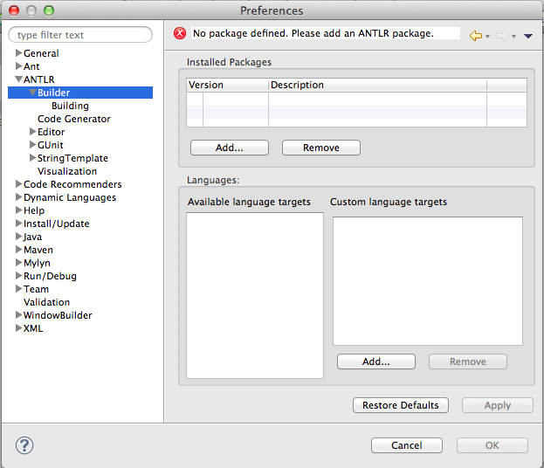Click the type filter text field
The width and height of the screenshot is (544, 468).
80,35
